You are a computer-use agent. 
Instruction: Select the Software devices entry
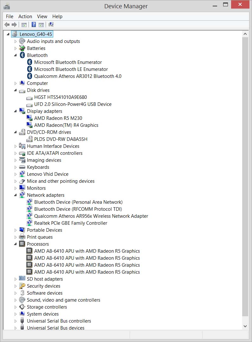pos(45,293)
